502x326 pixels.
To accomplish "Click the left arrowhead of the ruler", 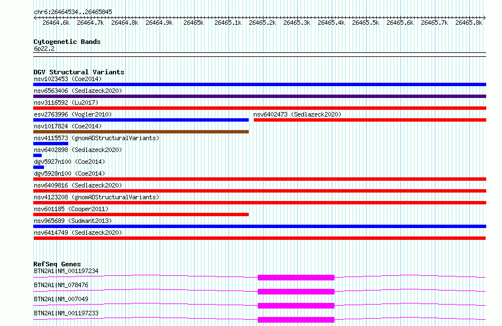I will (35, 18).
